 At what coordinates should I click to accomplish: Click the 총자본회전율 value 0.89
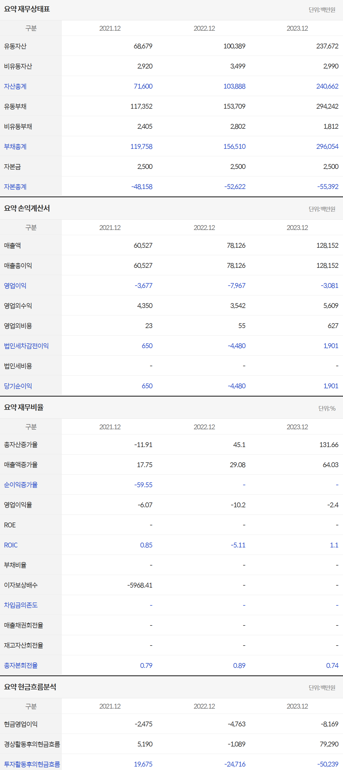click(x=239, y=665)
